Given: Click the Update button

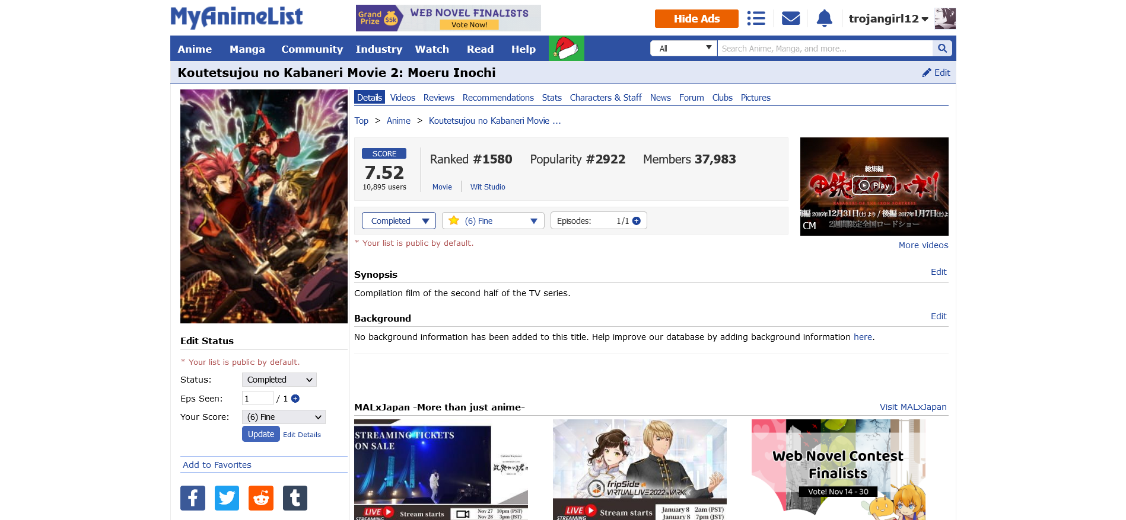Looking at the screenshot, I should [x=260, y=434].
